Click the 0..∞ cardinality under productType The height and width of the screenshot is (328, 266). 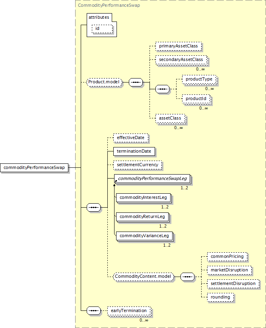(x=210, y=89)
